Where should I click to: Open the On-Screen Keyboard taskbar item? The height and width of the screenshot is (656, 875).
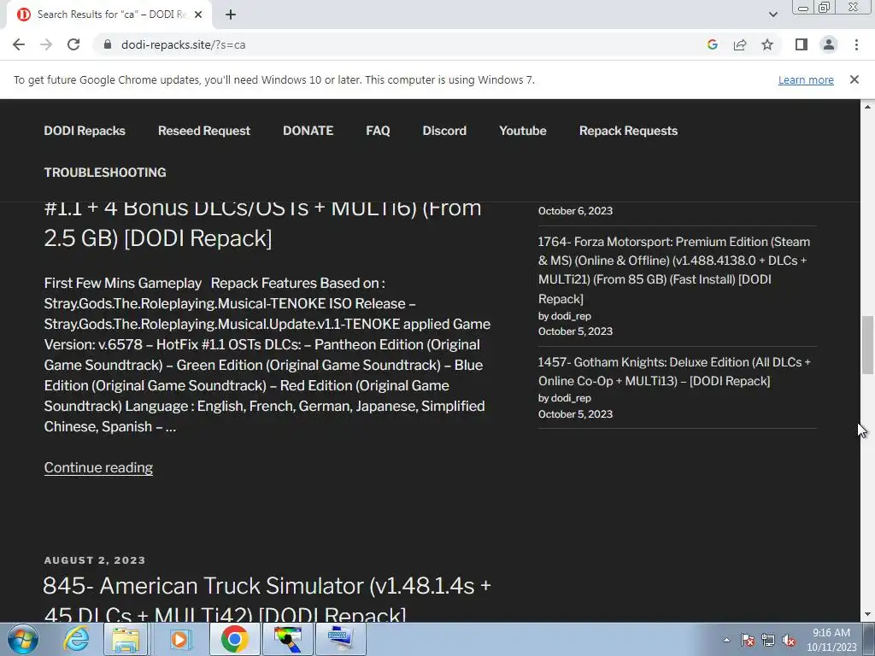(341, 639)
